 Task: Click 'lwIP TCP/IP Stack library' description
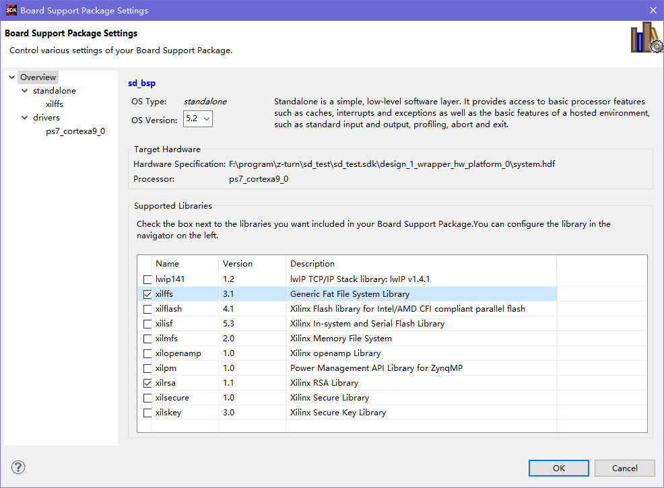click(x=360, y=279)
